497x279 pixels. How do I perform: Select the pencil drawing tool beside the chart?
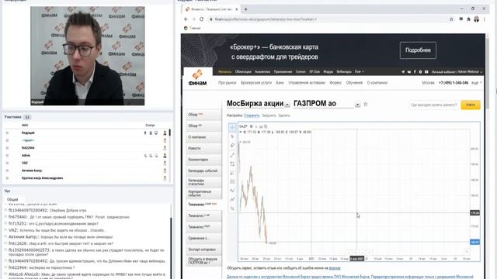232,146
